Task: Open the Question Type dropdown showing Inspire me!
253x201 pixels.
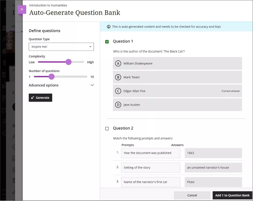Action: (x=61, y=47)
